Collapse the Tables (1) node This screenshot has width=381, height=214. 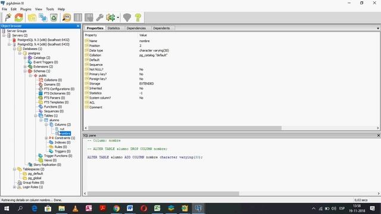tap(36, 116)
